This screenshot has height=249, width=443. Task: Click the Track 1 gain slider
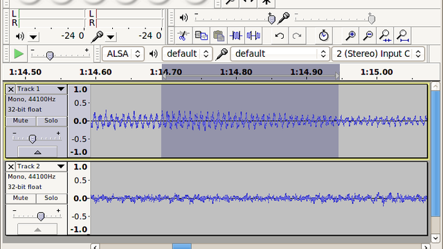(x=33, y=138)
